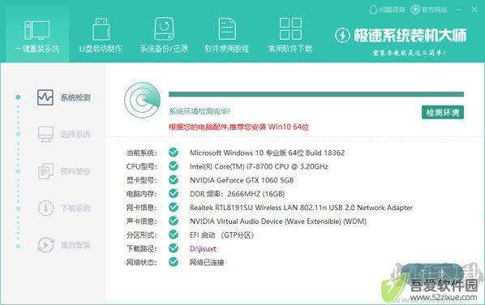The width and height of the screenshot is (485, 305).
Task: Click the checkmark beside 下载路径
Action: [x=174, y=248]
